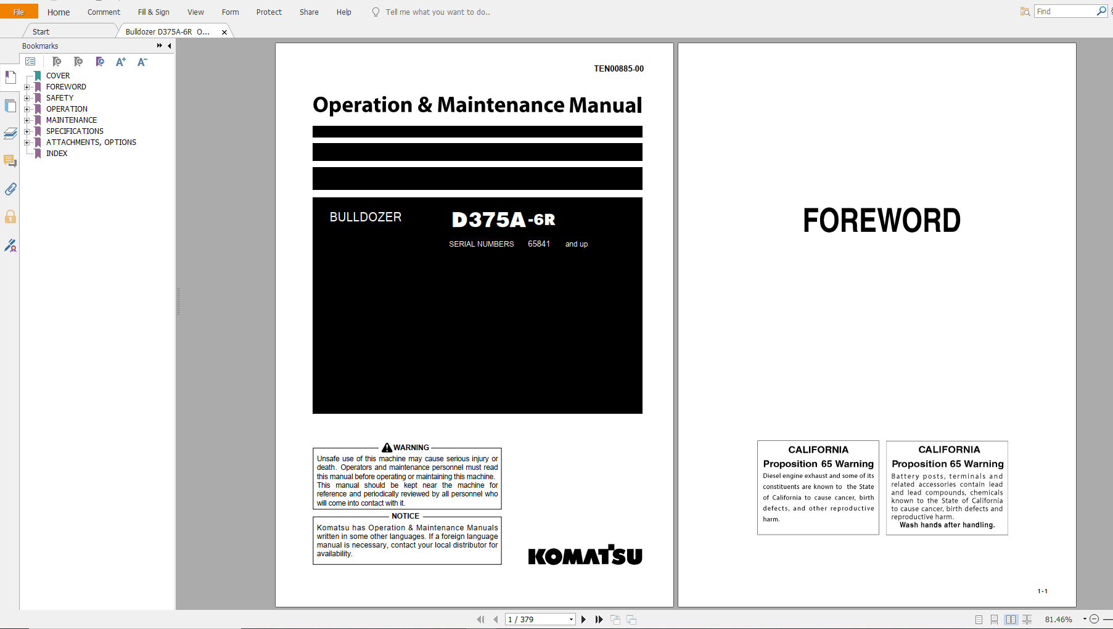
Task: Jump to the SAFETY bookmark
Action: click(x=60, y=98)
